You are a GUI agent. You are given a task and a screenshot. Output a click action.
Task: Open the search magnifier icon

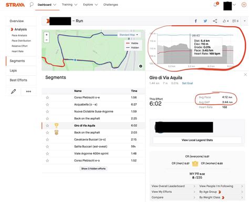32,4
